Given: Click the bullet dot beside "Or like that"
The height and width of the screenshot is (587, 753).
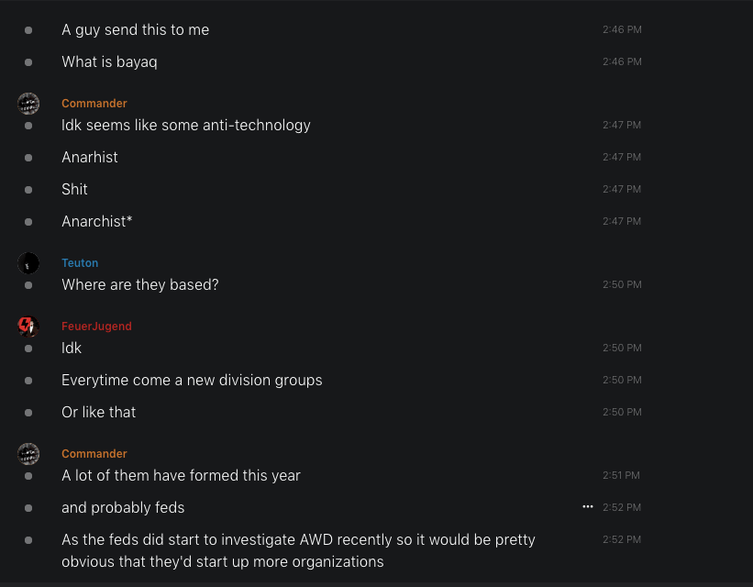Looking at the screenshot, I should point(28,413).
